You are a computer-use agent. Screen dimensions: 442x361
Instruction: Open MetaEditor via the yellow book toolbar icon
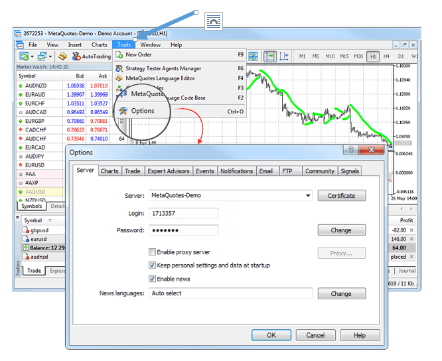click(x=62, y=56)
